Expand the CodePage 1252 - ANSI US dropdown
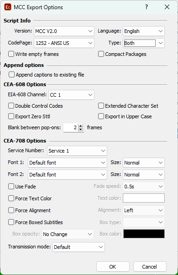Screen dimensions: 178x275 point(64,43)
